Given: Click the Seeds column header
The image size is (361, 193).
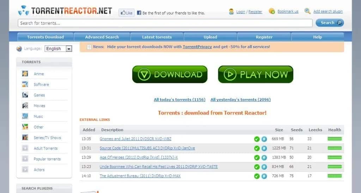Looking at the screenshot, I should coord(296,130).
